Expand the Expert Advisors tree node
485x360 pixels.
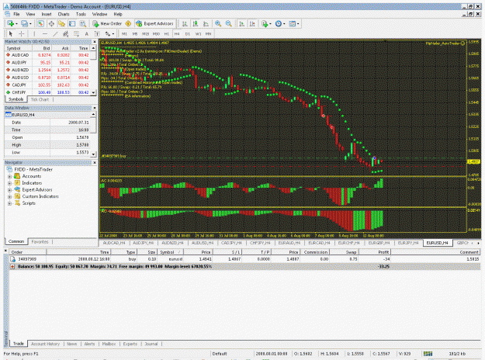point(9,190)
